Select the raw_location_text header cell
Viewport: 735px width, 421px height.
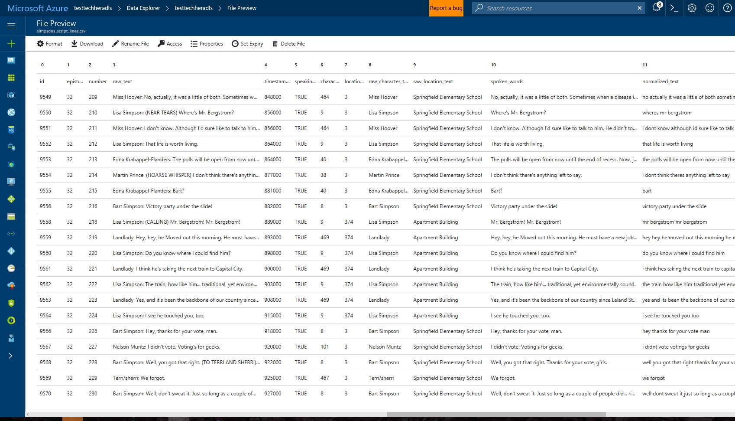point(433,81)
